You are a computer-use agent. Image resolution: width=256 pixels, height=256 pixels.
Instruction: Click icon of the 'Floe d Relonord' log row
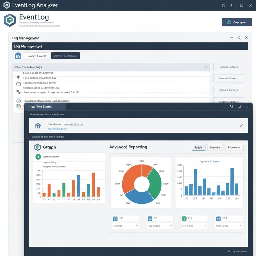18,77
